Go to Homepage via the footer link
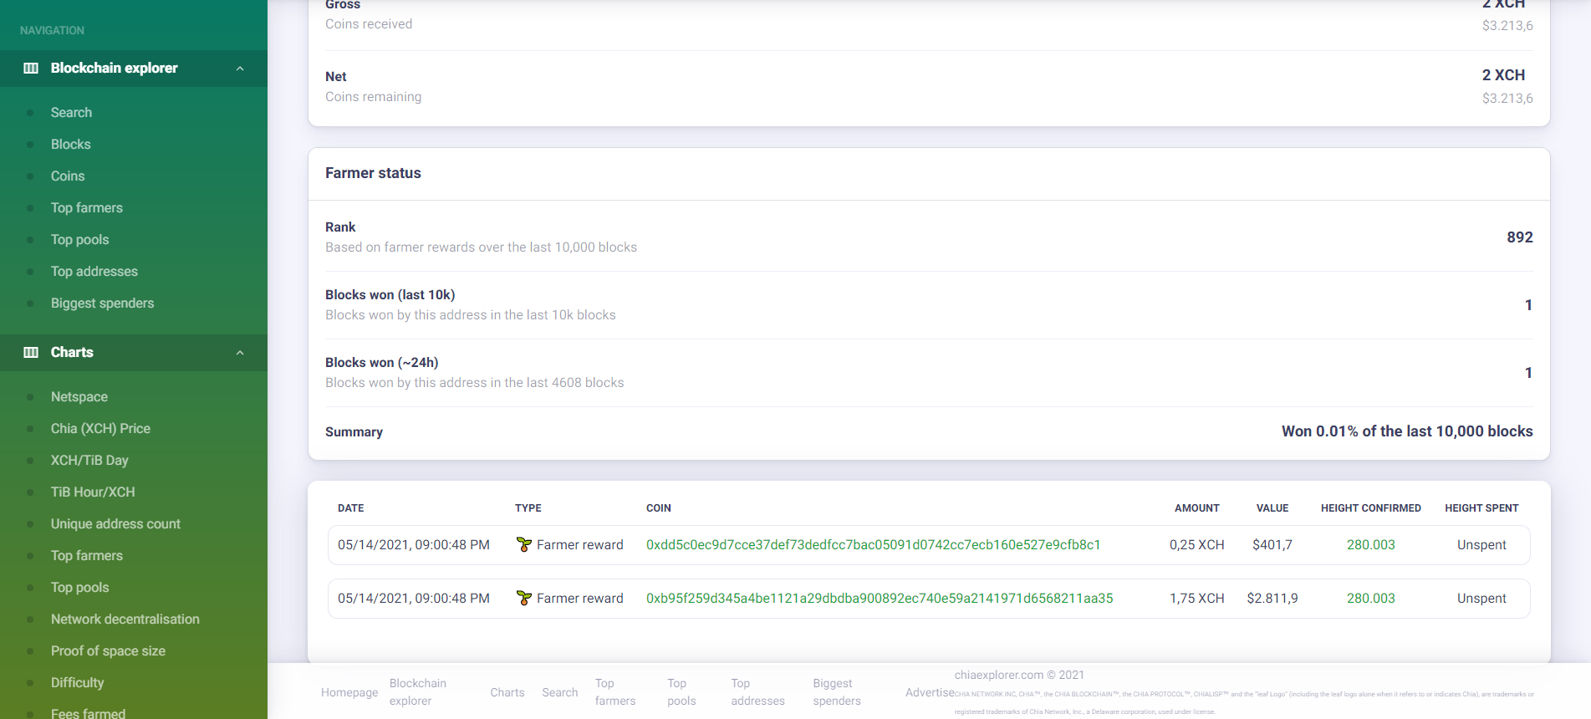 pyautogui.click(x=349, y=692)
